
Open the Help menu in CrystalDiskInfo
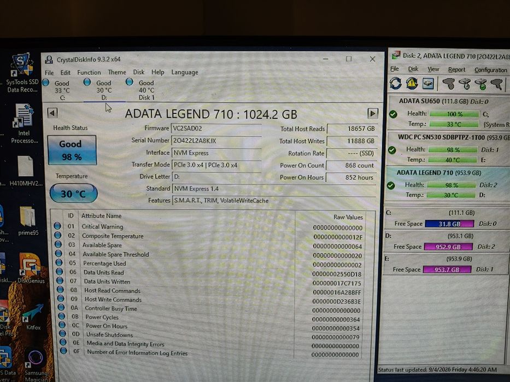coord(158,72)
